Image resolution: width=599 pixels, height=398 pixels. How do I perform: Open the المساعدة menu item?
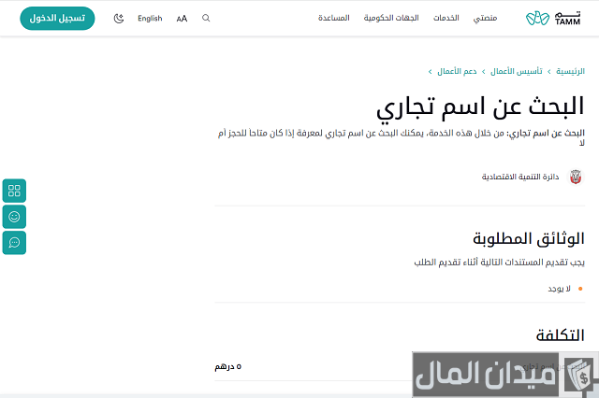click(x=334, y=18)
